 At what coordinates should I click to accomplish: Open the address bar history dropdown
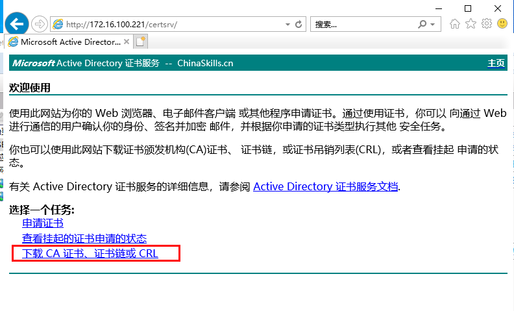288,25
